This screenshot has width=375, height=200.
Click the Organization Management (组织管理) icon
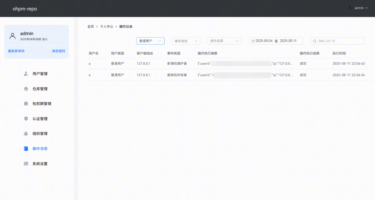(x=26, y=134)
